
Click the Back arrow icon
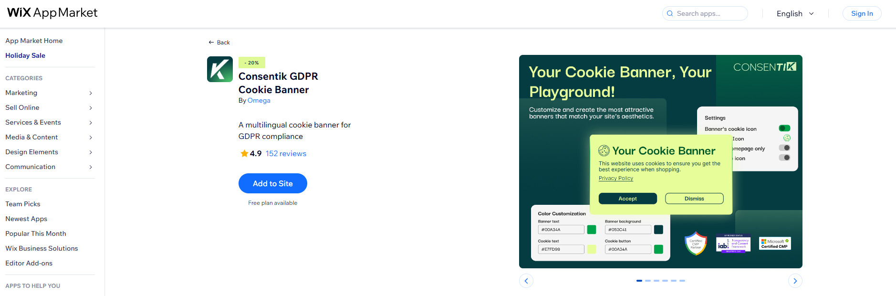coord(211,42)
